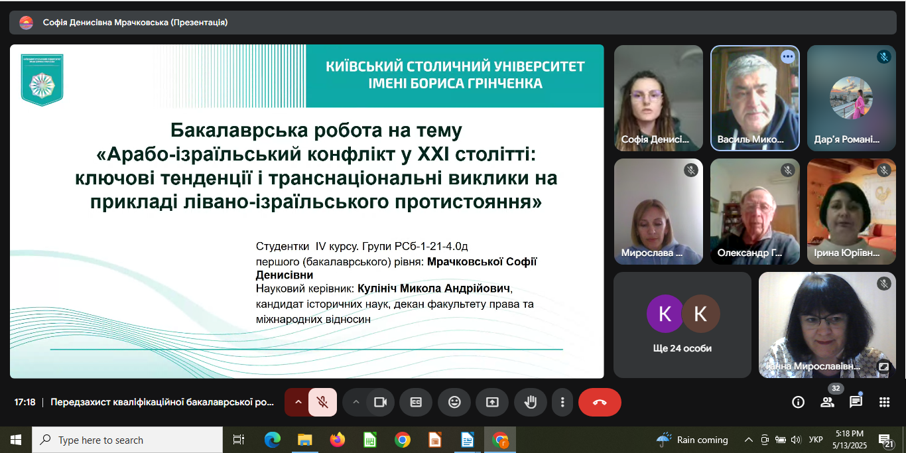The width and height of the screenshot is (906, 453).
Task: Expand the audio settings arrow next to microphone
Action: point(298,402)
